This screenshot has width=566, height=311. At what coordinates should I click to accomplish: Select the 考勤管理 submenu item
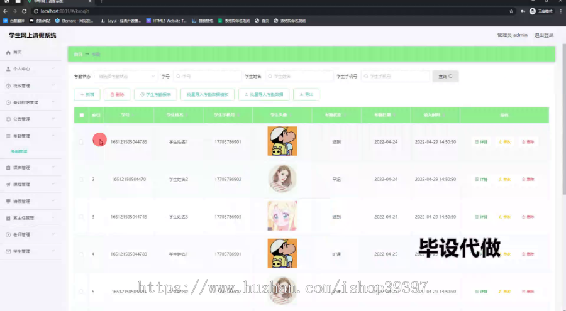19,151
